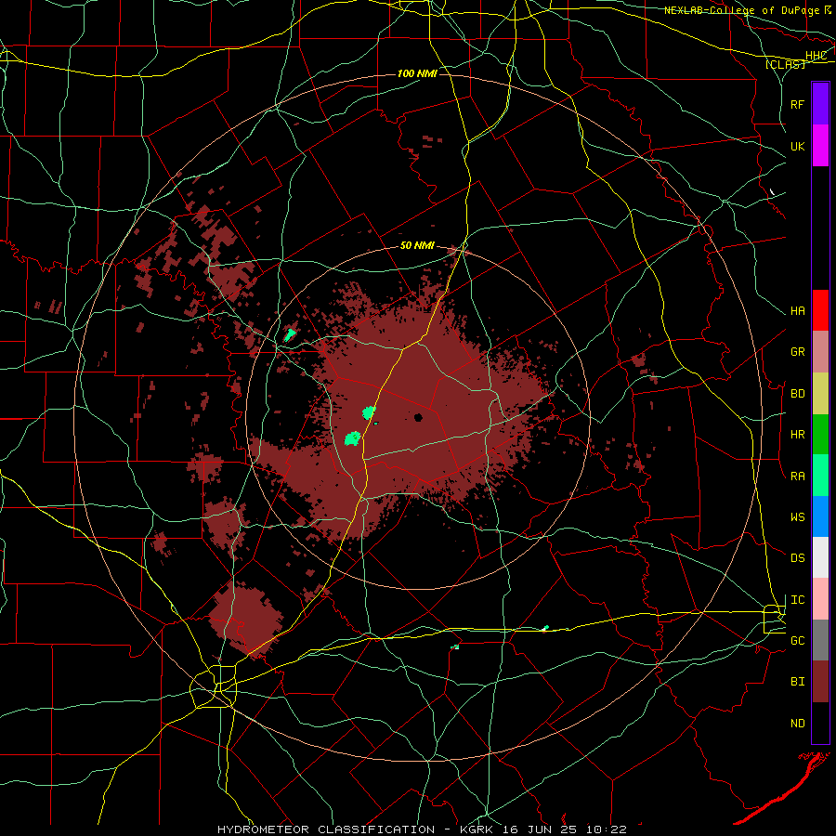This screenshot has width=836, height=836.
Task: Pick the HR dark green legend swatch
Action: [820, 435]
